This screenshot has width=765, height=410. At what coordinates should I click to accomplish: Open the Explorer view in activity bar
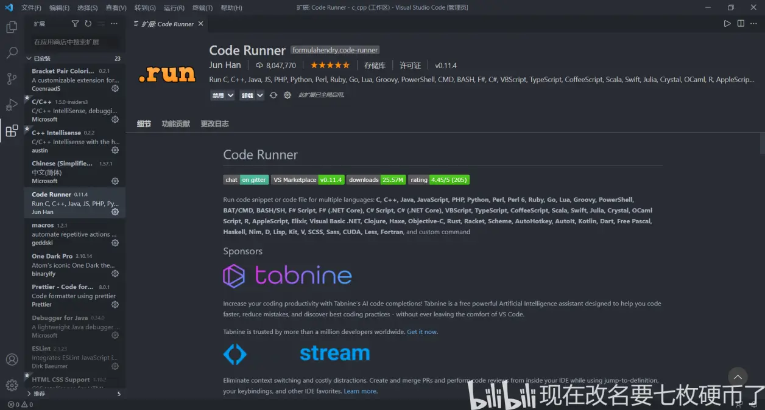pyautogui.click(x=12, y=27)
